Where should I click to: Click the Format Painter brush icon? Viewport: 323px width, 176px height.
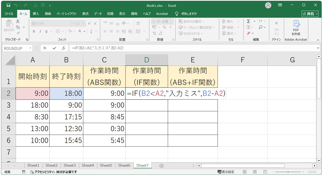click(x=18, y=33)
